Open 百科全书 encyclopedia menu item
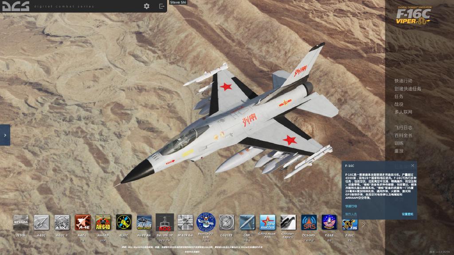Viewport: 454px width, 255px height. 403,135
